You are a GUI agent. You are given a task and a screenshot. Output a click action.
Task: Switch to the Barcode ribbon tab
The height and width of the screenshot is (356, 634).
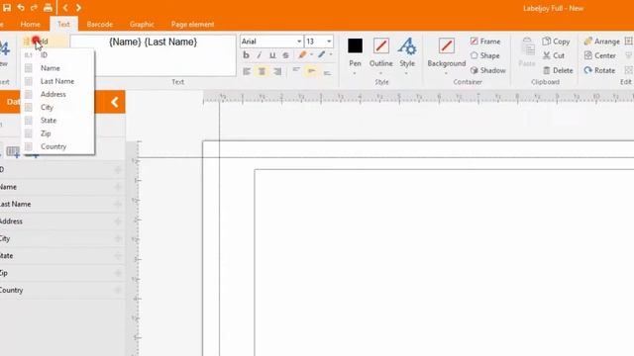click(x=100, y=24)
